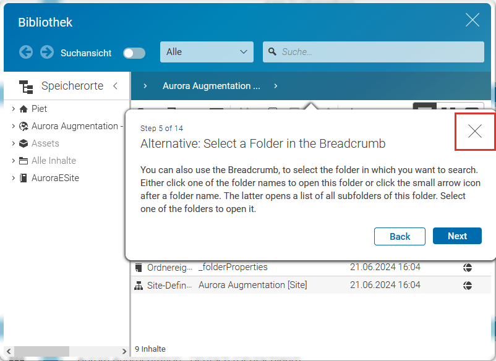Toggle the Suchansicht switch
Viewport: 496px width, 361px height.
coord(134,53)
